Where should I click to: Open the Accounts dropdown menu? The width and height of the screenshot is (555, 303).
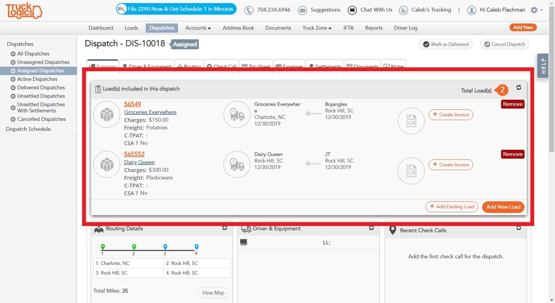[x=198, y=28]
